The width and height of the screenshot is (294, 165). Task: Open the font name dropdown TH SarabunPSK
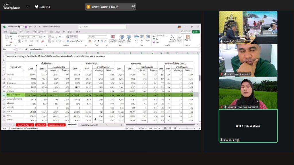click(x=25, y=37)
